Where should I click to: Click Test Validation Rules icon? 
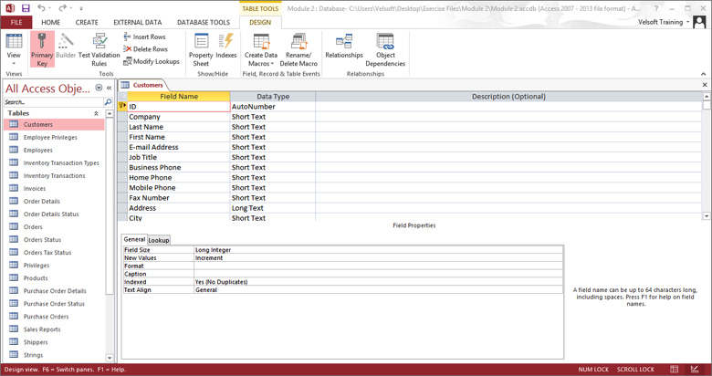99,48
